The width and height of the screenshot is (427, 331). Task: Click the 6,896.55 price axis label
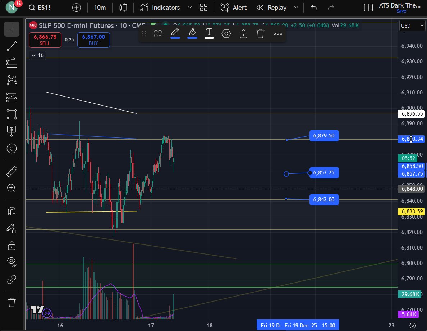tap(412, 114)
